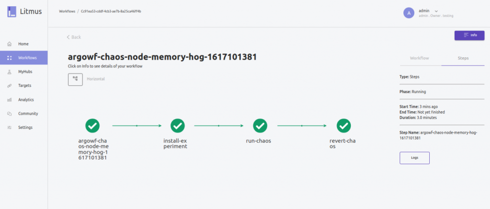Switch to the Workflow tab
490x209 pixels.
click(419, 58)
